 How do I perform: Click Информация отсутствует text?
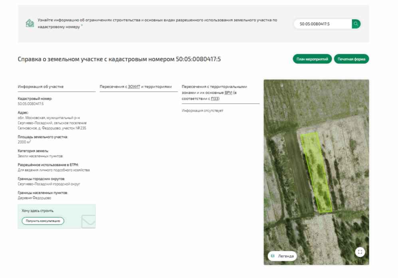point(202,110)
